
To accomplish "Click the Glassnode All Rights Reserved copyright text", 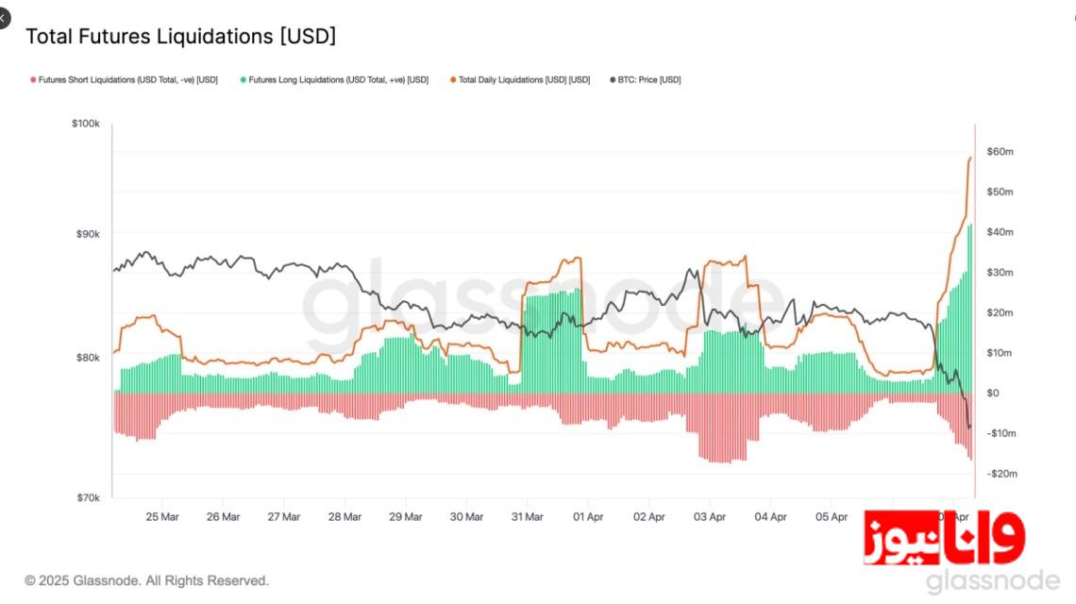I will 146,580.
